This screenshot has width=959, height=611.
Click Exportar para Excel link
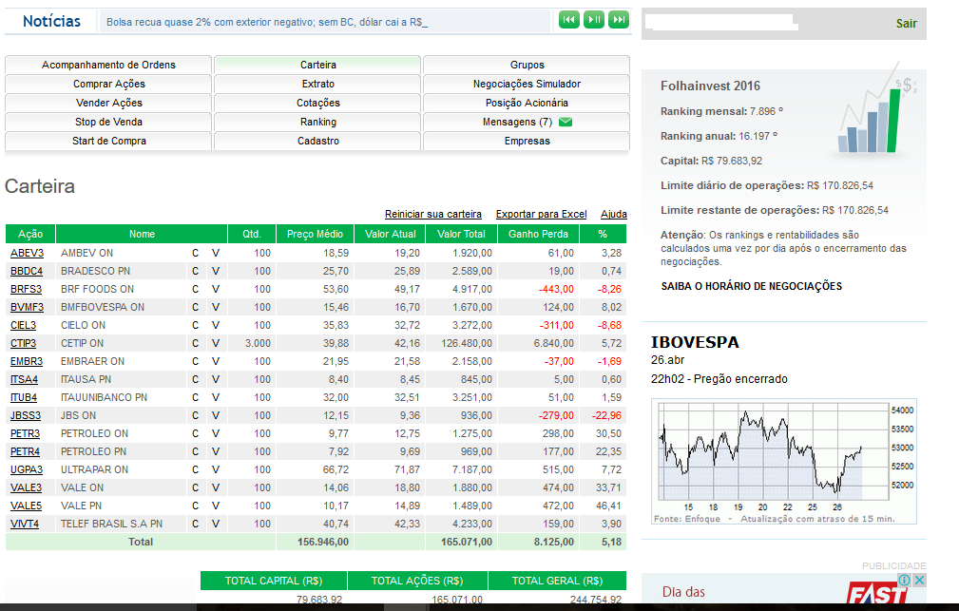point(541,214)
